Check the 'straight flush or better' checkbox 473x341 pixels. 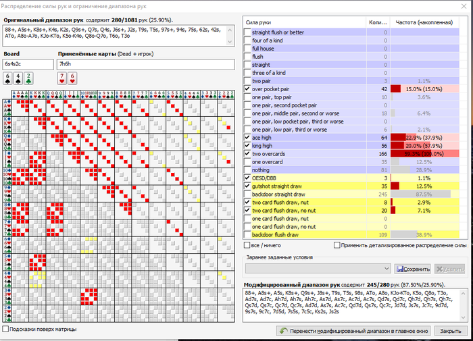(x=247, y=32)
